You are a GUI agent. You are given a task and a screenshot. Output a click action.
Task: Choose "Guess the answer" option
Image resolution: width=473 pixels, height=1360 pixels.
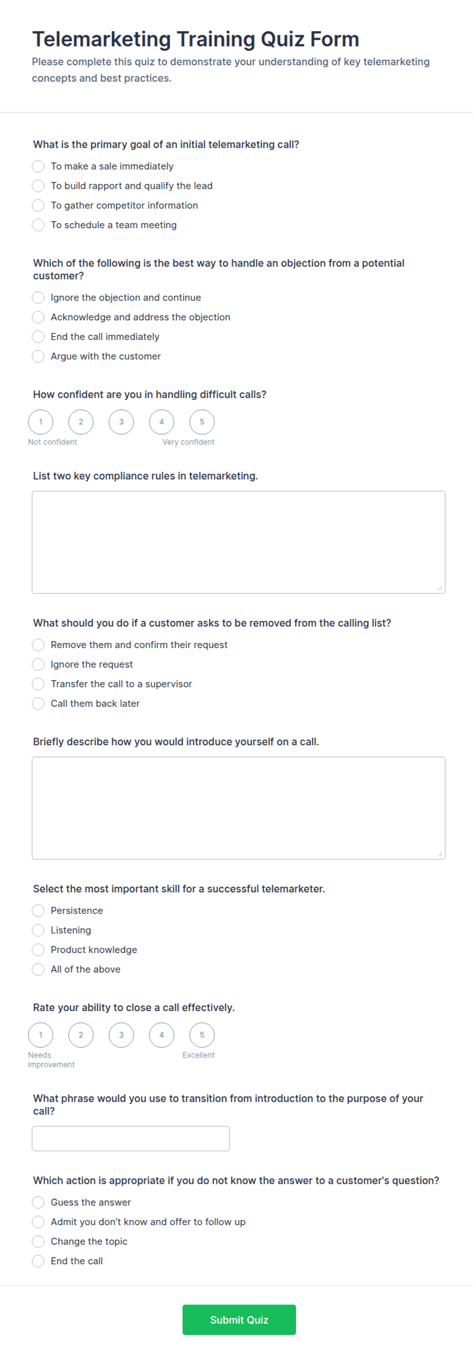pos(38,1202)
